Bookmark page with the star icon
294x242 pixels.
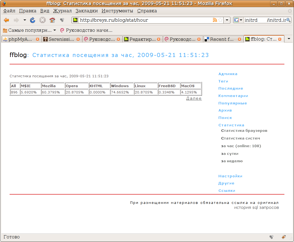(x=220, y=20)
